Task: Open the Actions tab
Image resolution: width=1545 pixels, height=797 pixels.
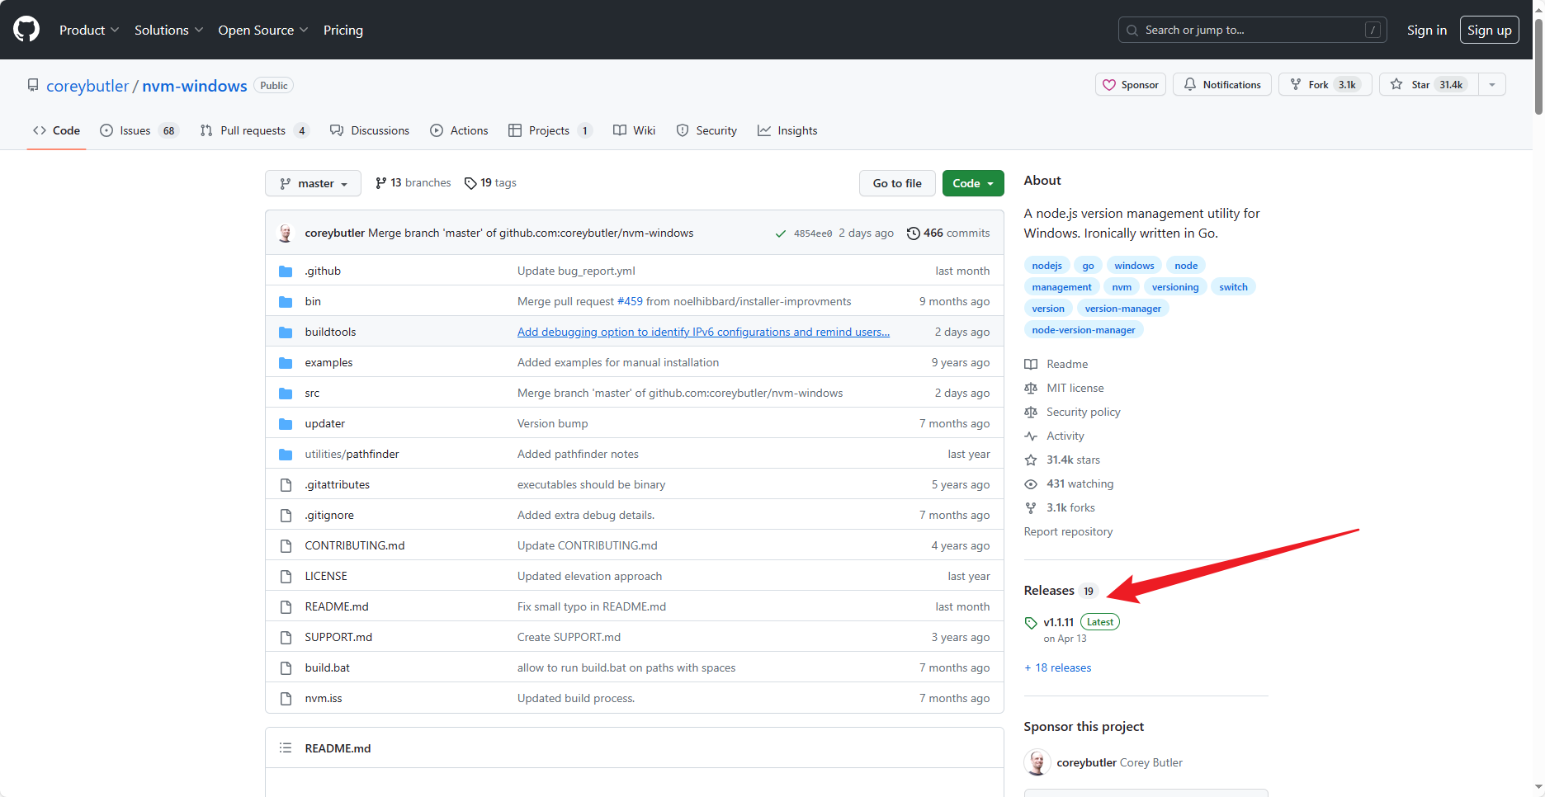Action: point(459,130)
